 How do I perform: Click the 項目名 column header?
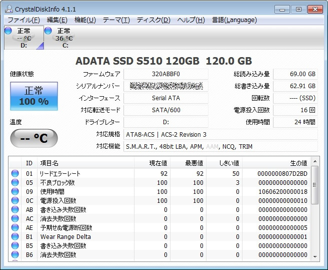(85, 163)
